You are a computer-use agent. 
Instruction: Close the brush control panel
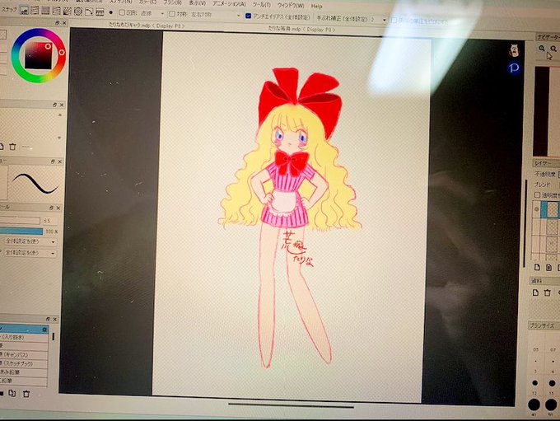pyautogui.click(x=58, y=208)
